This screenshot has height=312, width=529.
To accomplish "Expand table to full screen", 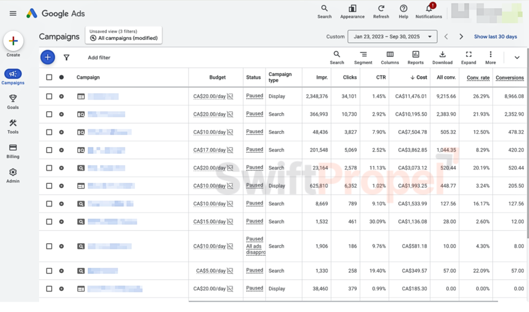I will coord(469,54).
